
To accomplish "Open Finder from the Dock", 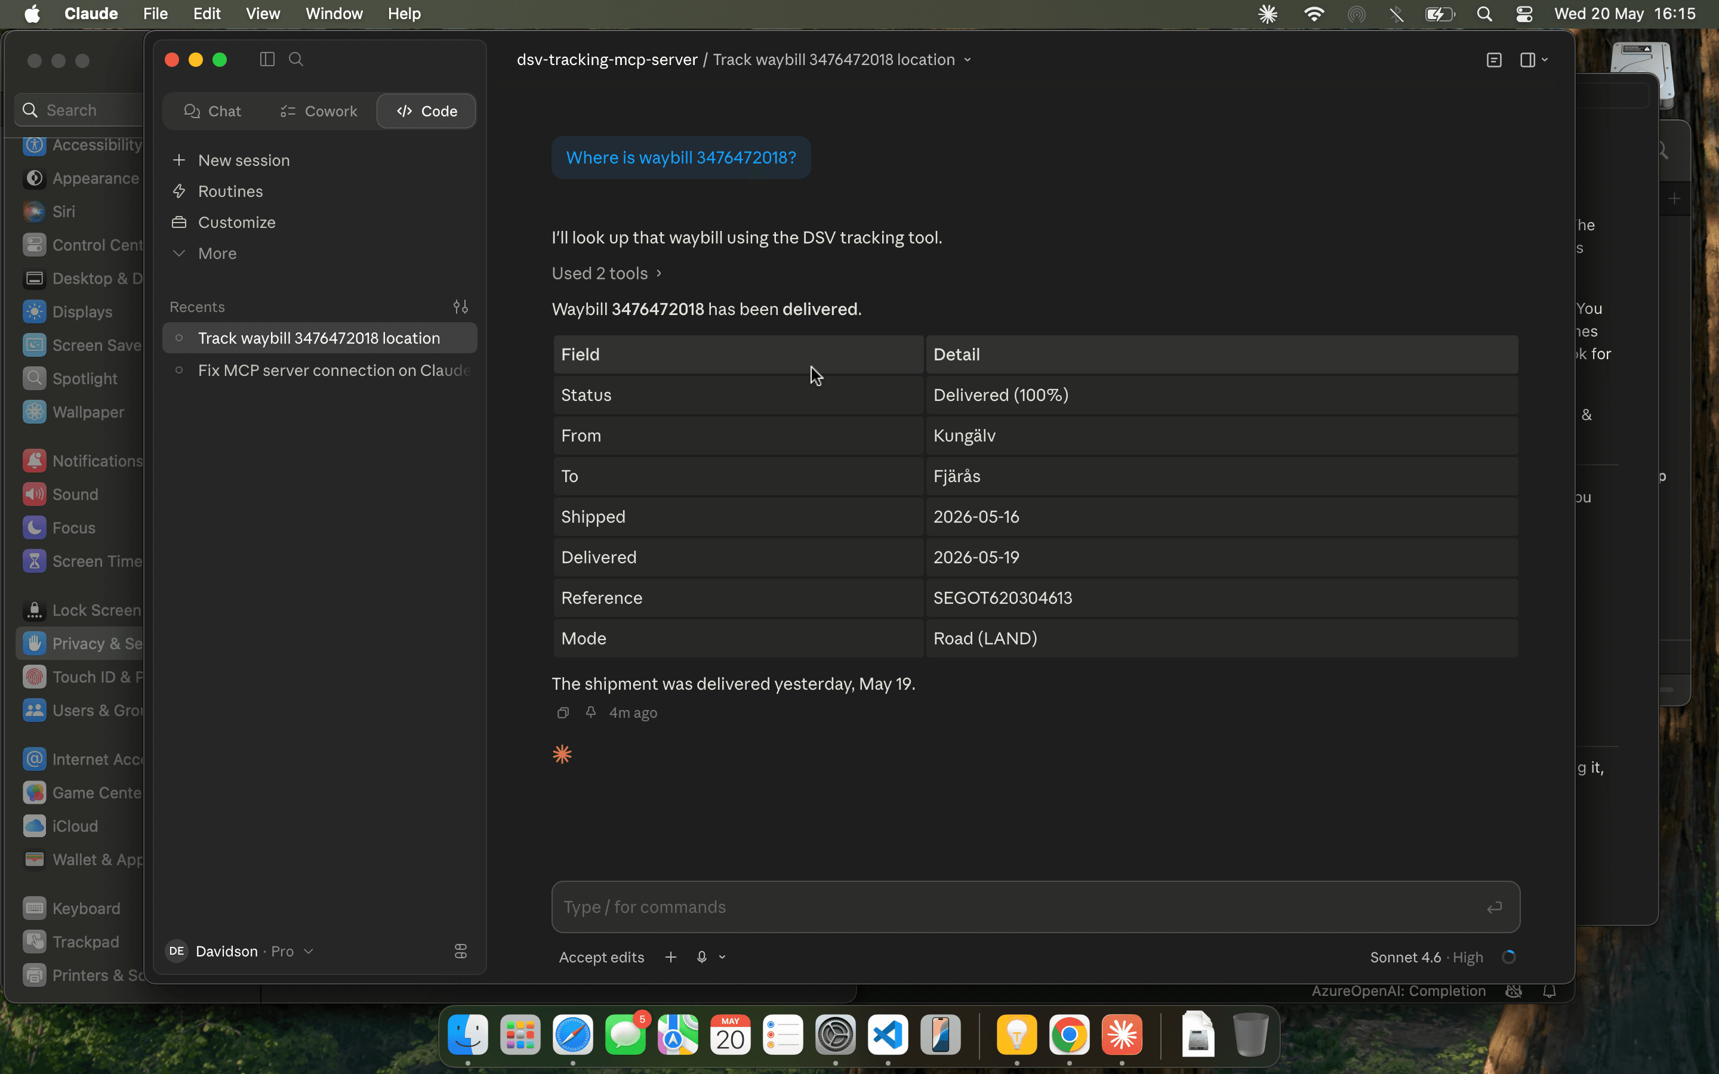I will click(468, 1035).
